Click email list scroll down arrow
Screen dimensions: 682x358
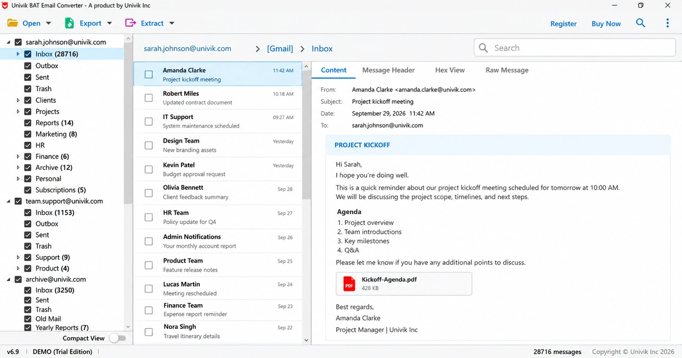306,340
